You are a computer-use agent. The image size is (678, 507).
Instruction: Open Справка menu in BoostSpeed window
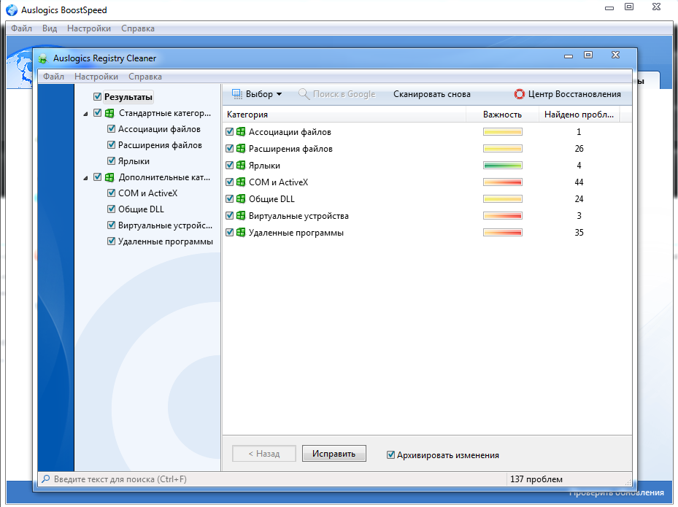click(137, 28)
